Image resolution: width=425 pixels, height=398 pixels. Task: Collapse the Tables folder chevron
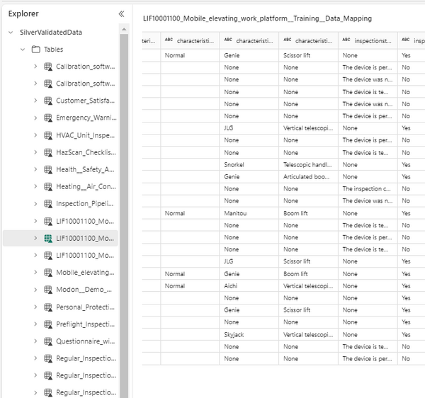(x=23, y=50)
